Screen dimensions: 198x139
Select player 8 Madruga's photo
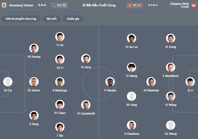pyautogui.click(x=60, y=82)
